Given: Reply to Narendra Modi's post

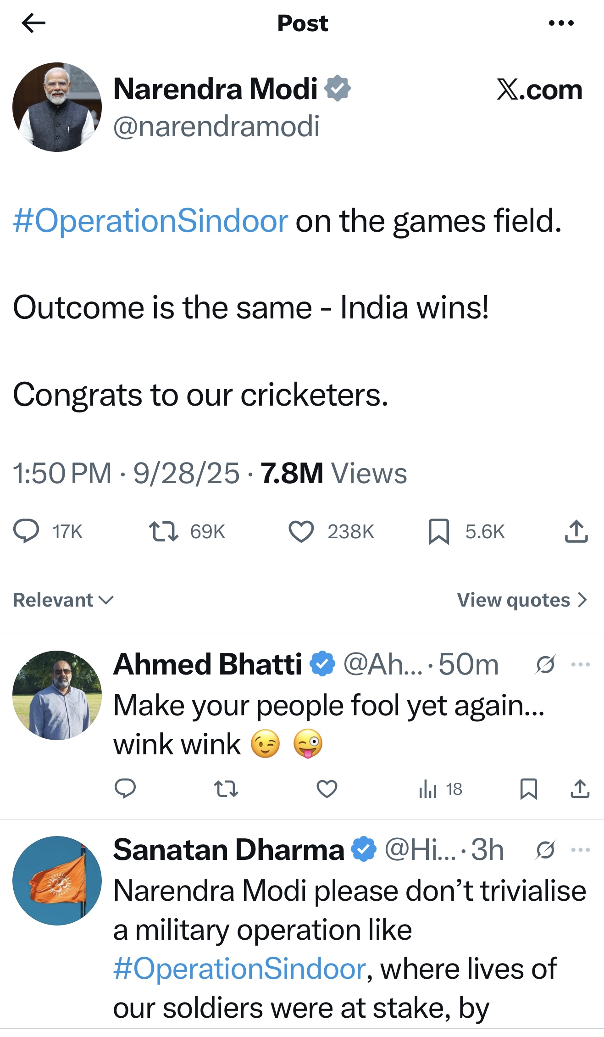Looking at the screenshot, I should [x=26, y=531].
